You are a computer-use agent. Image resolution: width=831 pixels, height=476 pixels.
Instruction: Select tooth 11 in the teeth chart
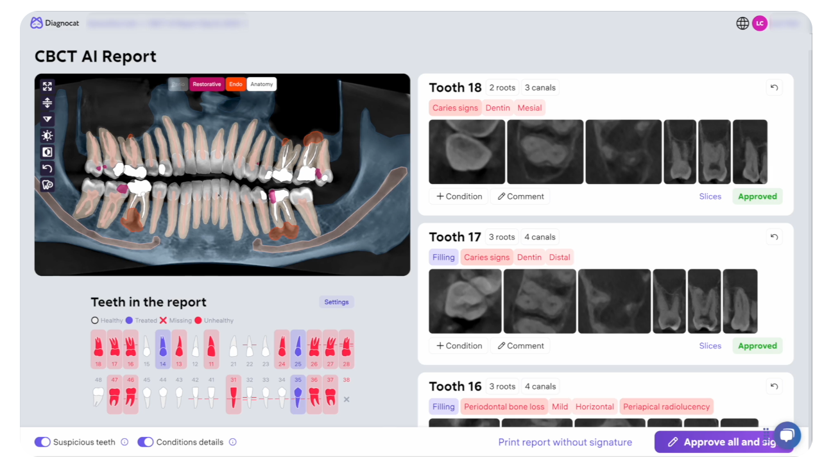point(211,350)
